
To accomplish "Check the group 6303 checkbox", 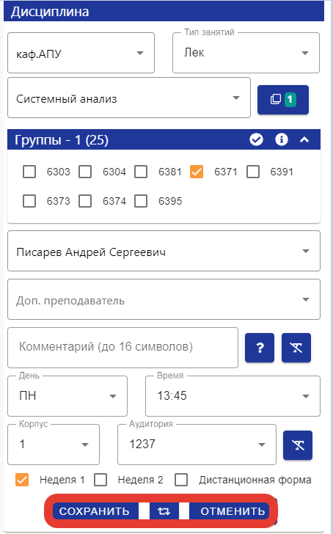I will coord(29,172).
